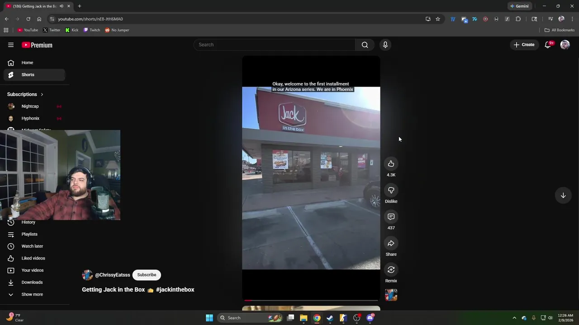Open the Windows Start menu
The height and width of the screenshot is (325, 579).
click(x=209, y=318)
